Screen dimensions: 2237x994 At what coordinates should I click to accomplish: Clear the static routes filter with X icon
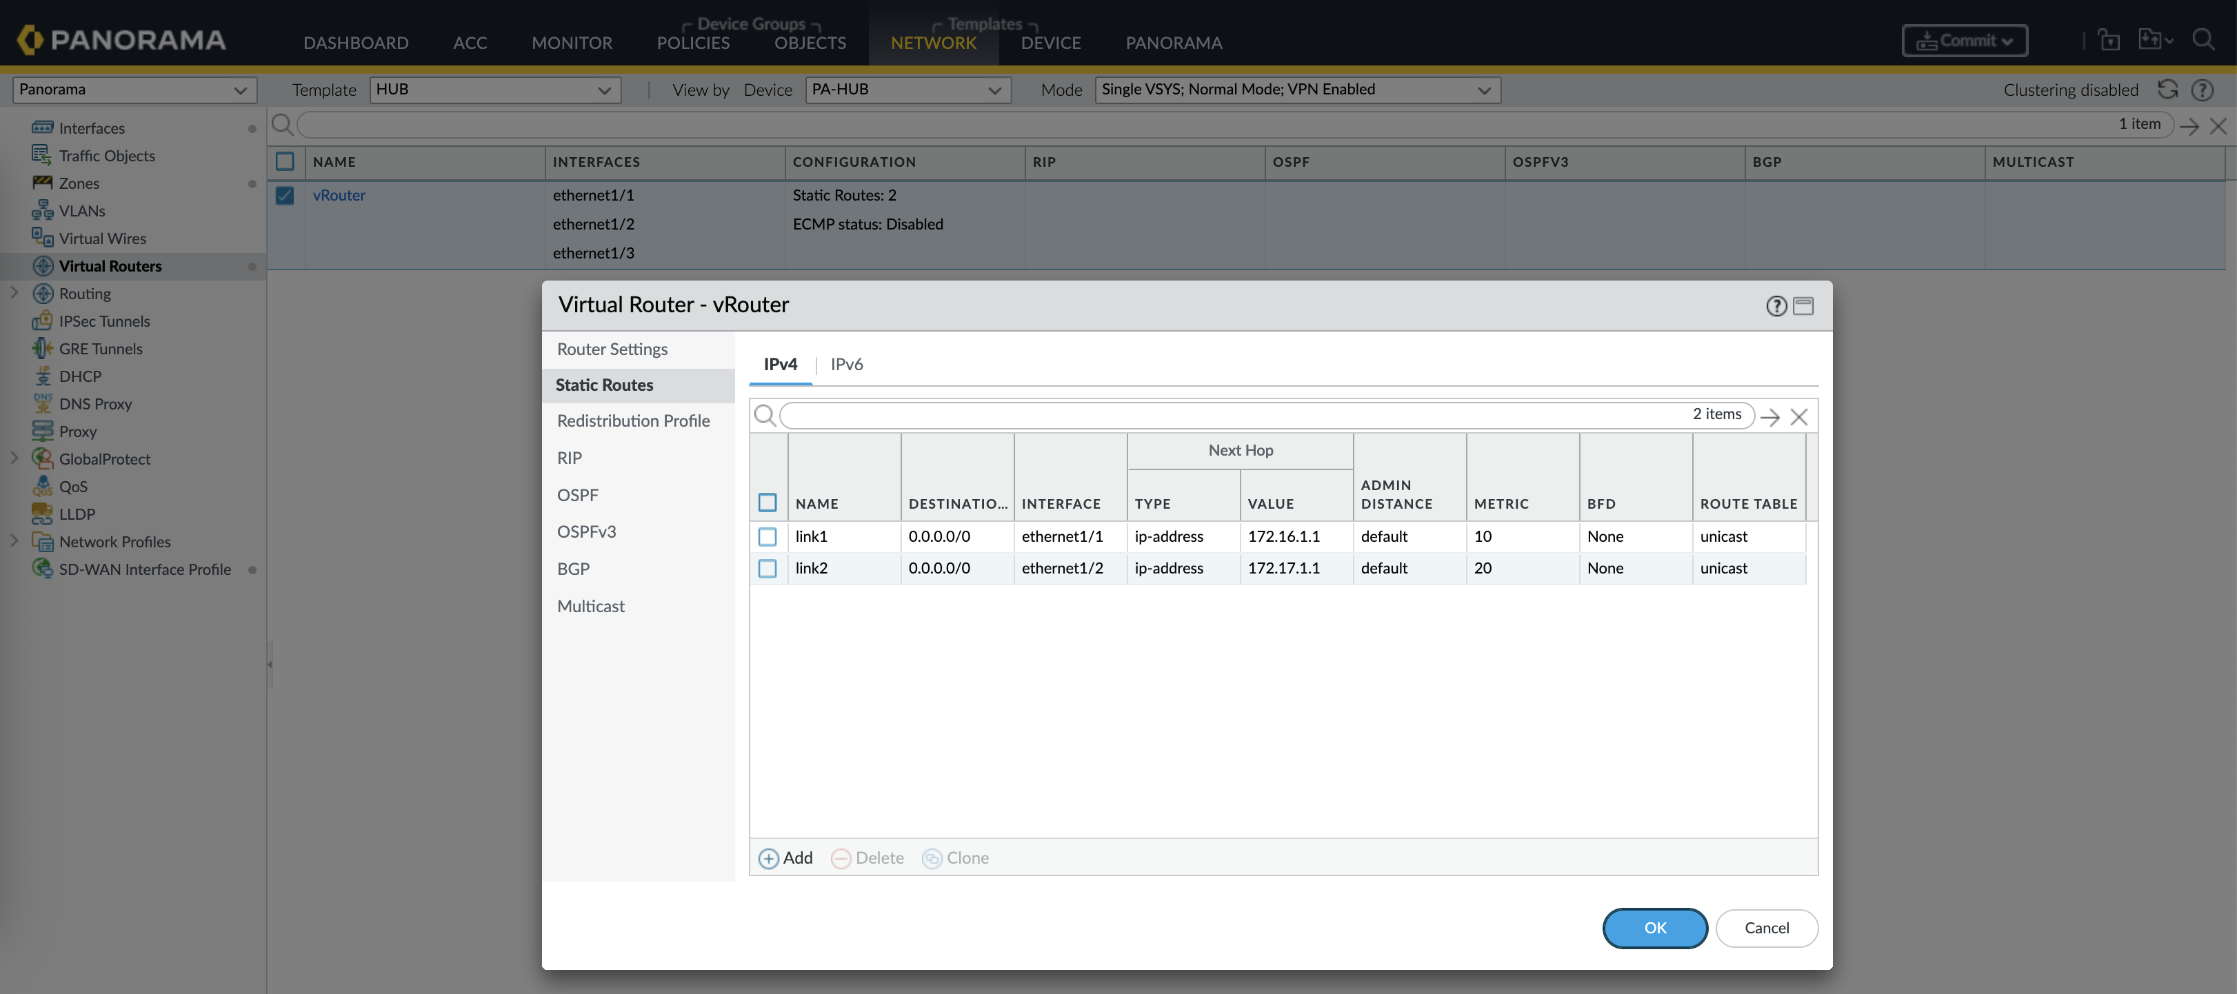point(1799,417)
